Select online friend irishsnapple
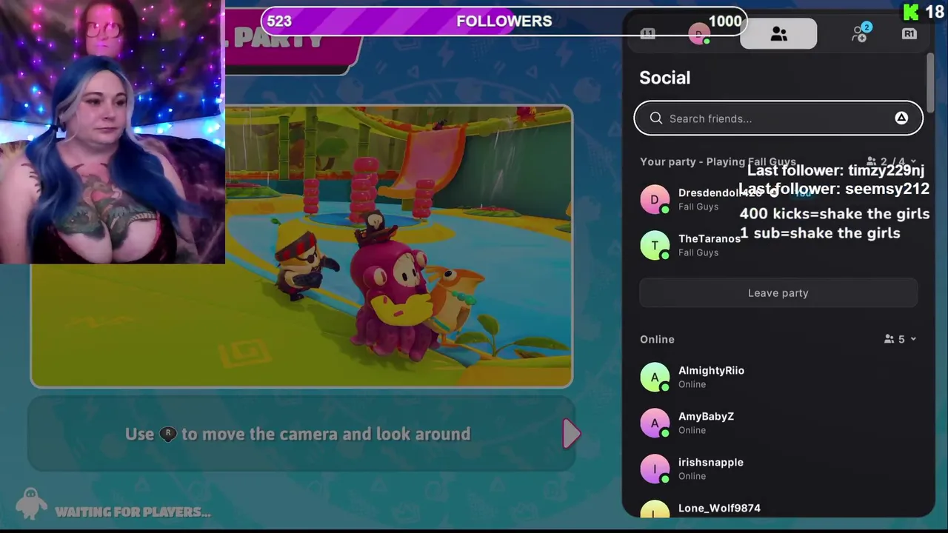 [778, 469]
